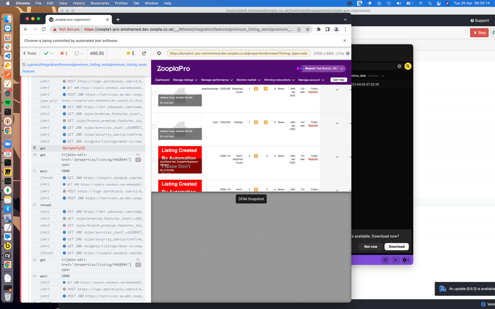Expand the Monitor market menu

[248, 80]
